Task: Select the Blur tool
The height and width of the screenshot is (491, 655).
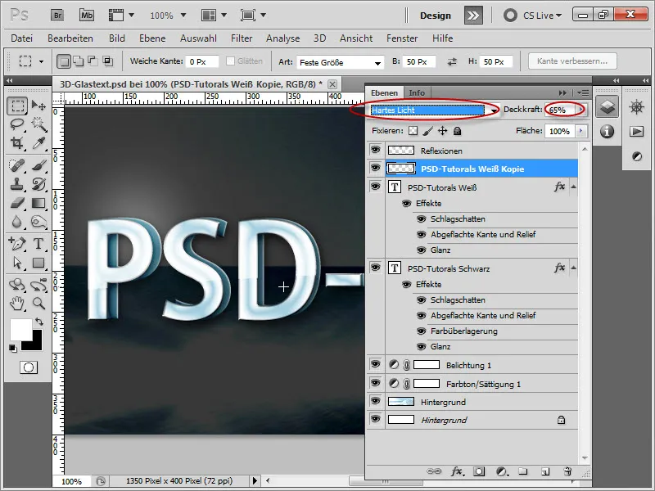Action: tap(17, 221)
